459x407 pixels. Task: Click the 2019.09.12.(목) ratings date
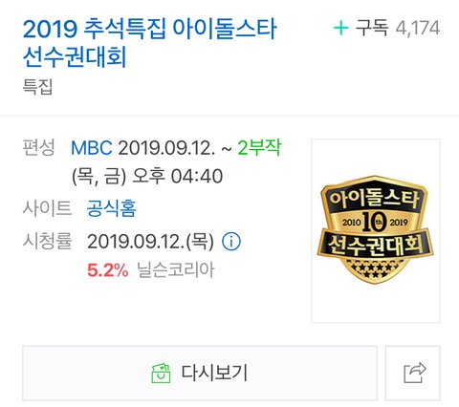pyautogui.click(x=150, y=242)
